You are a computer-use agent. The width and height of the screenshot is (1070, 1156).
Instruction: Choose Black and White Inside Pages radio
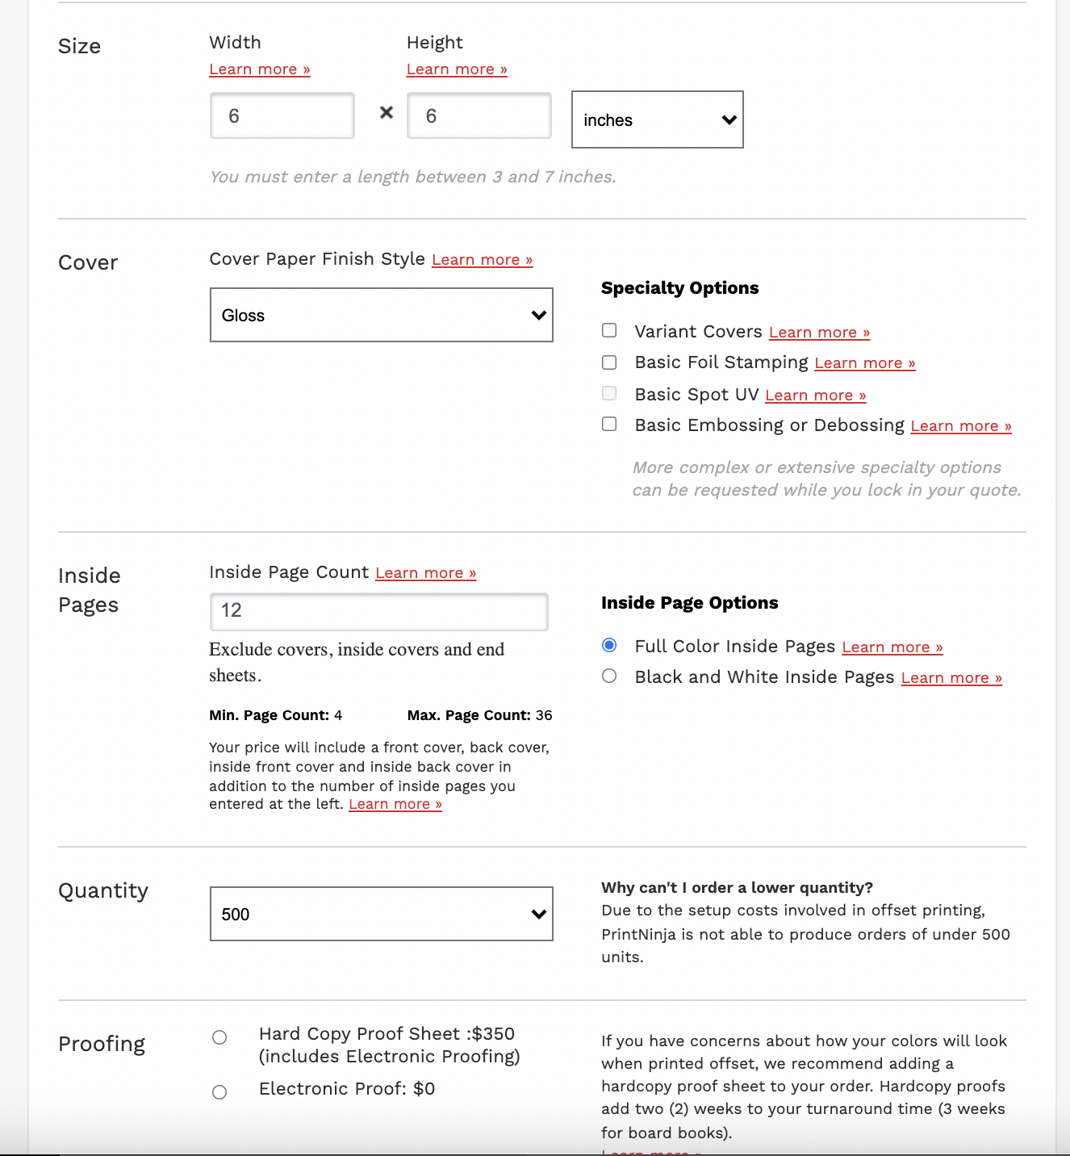tap(609, 676)
